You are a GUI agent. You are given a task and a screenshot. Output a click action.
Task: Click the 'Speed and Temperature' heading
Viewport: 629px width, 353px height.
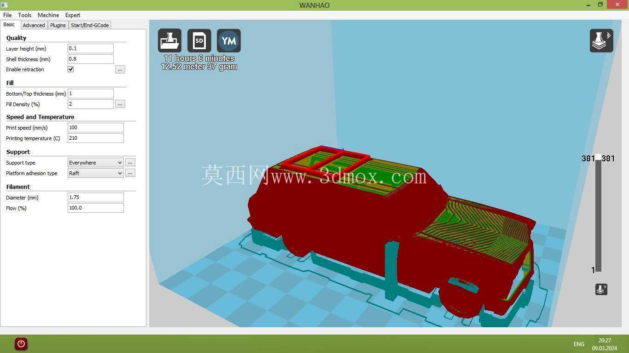(40, 117)
